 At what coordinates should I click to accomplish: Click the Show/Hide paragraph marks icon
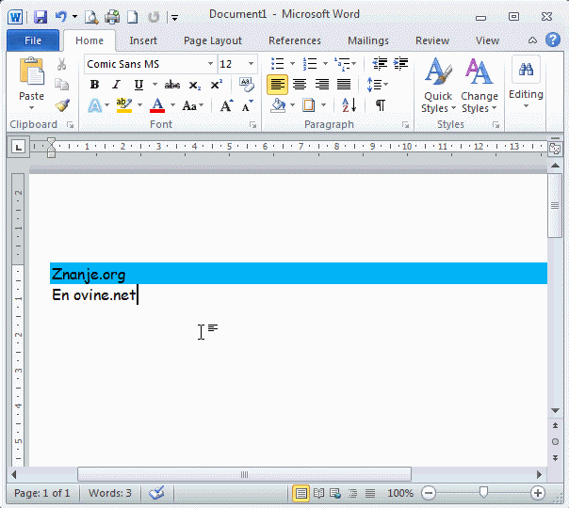(x=380, y=105)
